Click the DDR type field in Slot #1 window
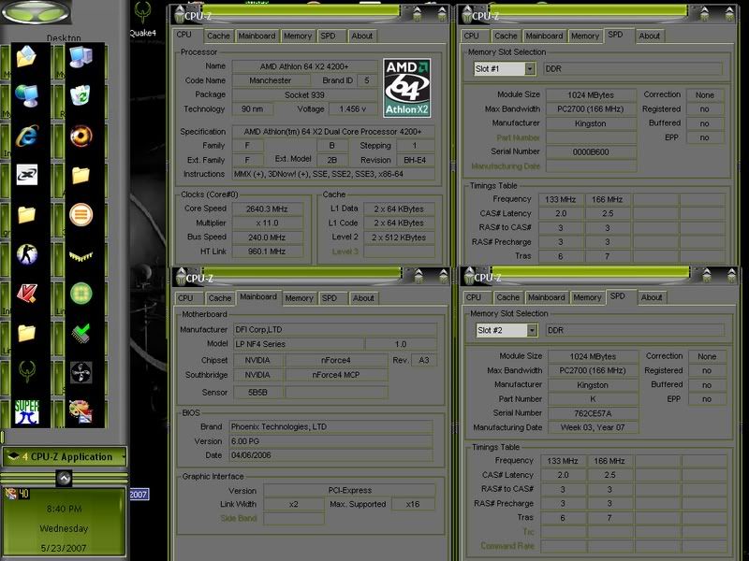Viewport: 749px width, 561px height. (x=633, y=68)
